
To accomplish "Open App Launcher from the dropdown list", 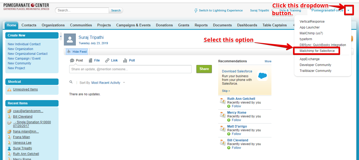I will point(310,27).
